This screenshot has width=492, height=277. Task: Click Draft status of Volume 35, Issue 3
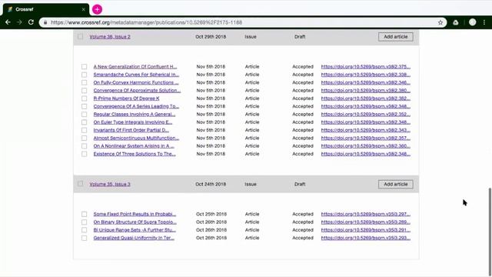tap(300, 184)
